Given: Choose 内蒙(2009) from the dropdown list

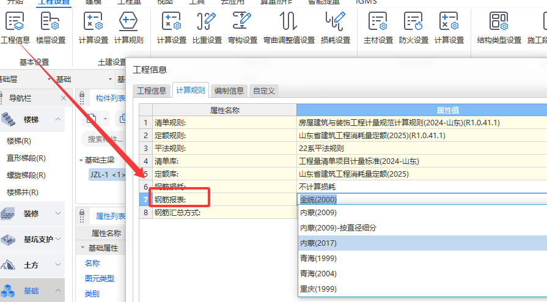Looking at the screenshot, I should pos(422,213).
